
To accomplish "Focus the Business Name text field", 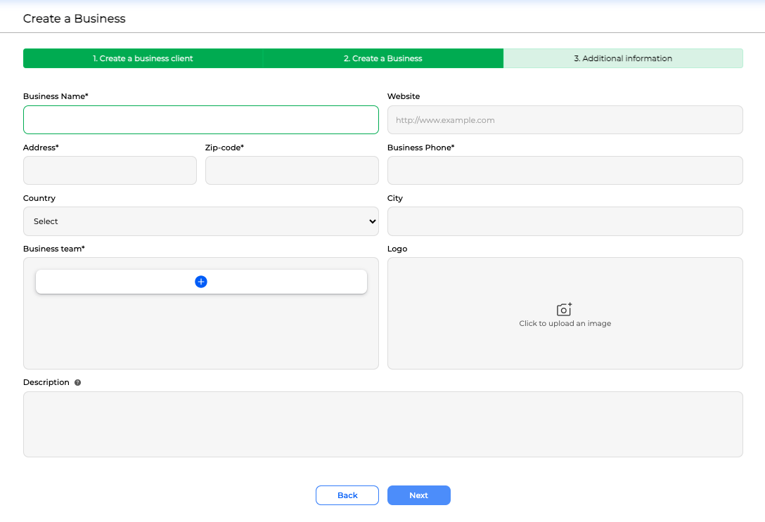I will click(x=200, y=120).
